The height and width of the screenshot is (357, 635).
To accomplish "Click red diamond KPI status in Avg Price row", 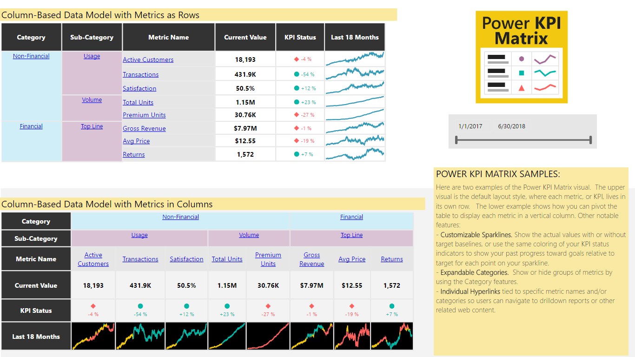I will point(296,141).
